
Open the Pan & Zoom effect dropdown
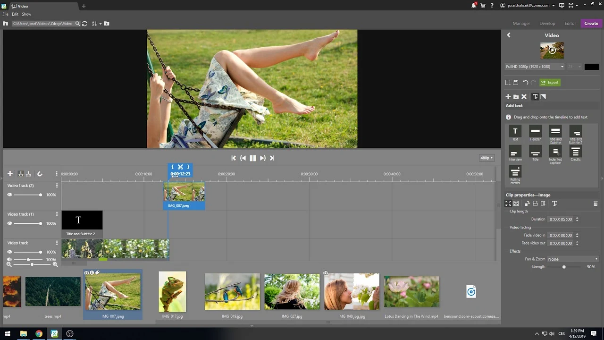pyautogui.click(x=573, y=259)
